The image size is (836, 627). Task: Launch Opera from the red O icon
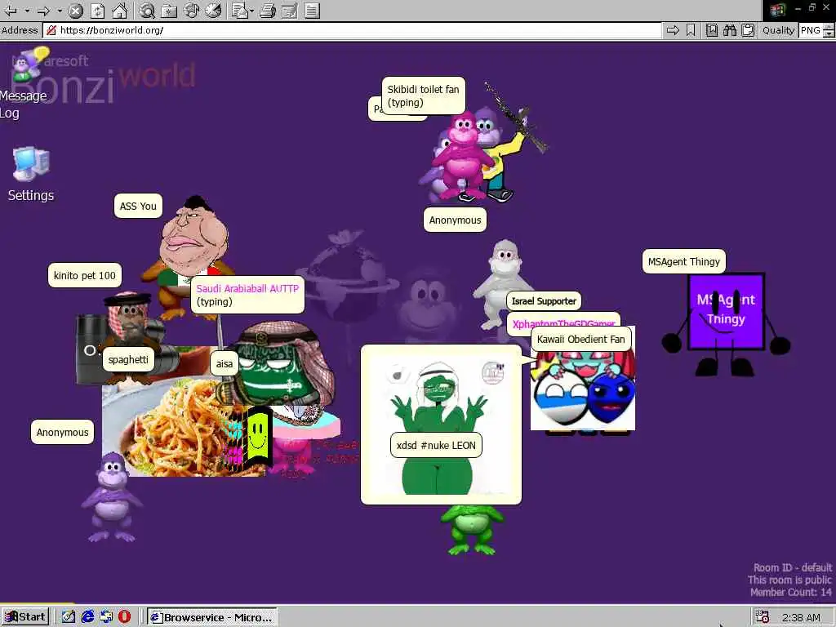coord(124,617)
